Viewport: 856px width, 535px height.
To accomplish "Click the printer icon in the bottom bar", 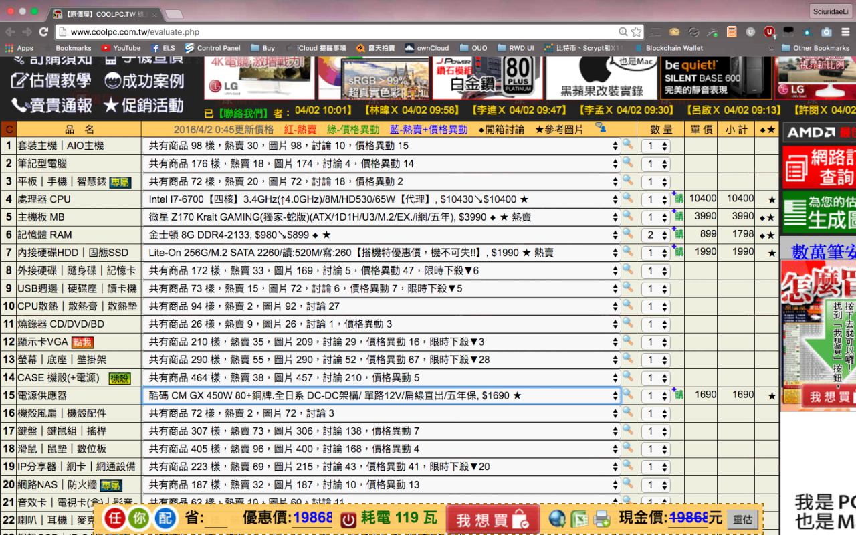I will (x=601, y=518).
